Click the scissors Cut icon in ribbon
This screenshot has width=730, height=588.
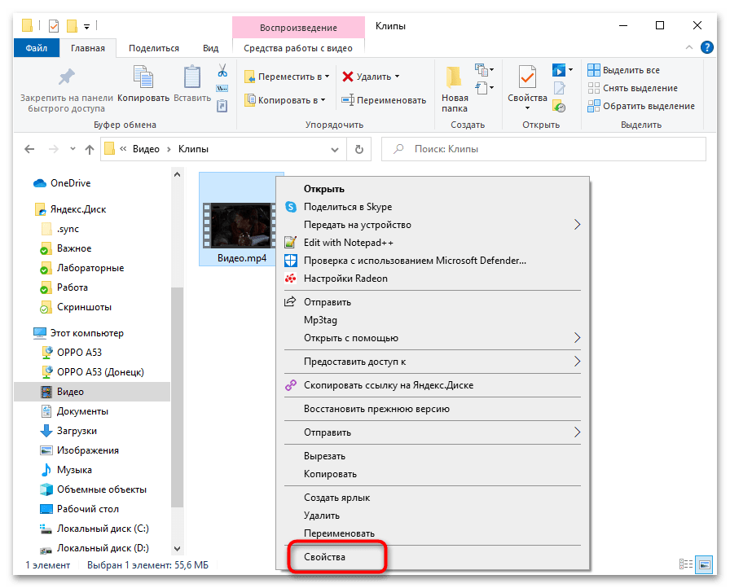[x=222, y=71]
